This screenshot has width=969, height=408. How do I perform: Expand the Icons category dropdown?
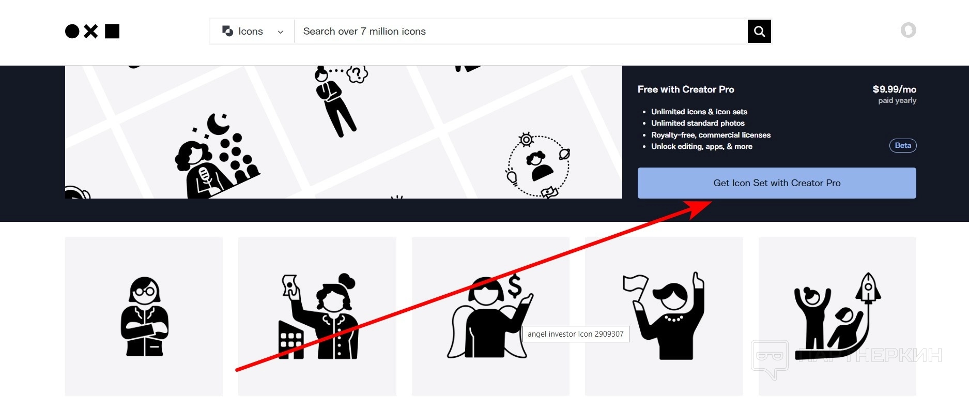[x=252, y=32]
